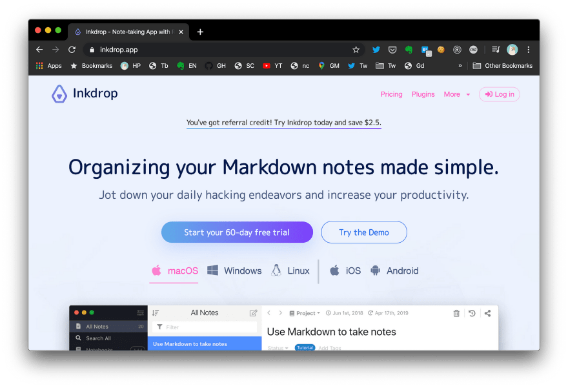The image size is (568, 388).
Task: Select the macOS platform tab
Action: click(x=174, y=271)
